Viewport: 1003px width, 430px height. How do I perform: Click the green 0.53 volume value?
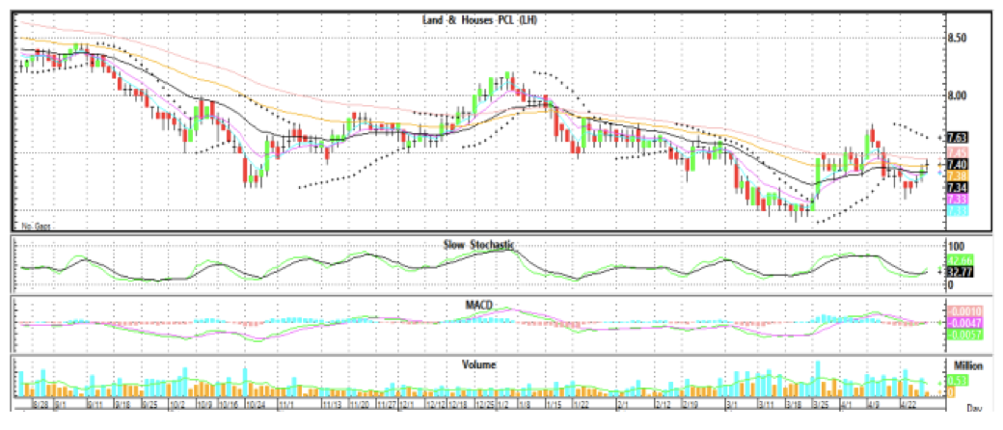[x=956, y=381]
